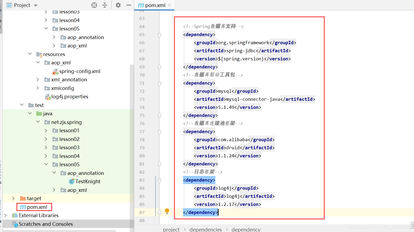Click the Project tree vertical scrollbar
The image size is (414, 232).
(132, 143)
